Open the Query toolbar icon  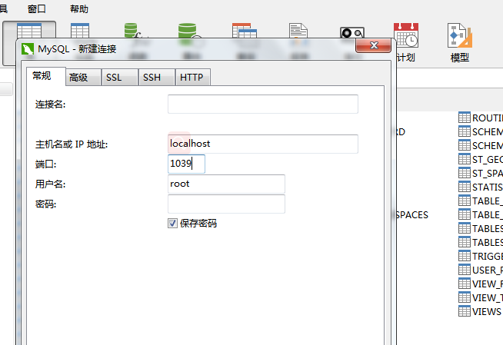point(245,31)
